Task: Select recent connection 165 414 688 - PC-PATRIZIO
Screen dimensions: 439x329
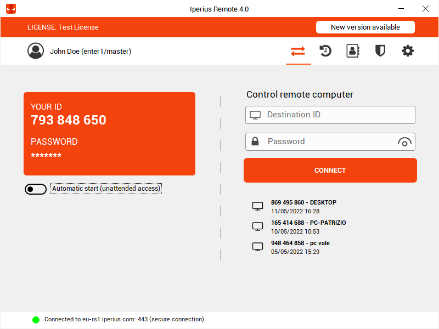Action: (x=308, y=226)
